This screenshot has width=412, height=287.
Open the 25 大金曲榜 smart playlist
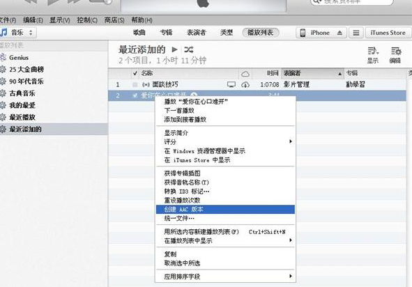point(26,70)
